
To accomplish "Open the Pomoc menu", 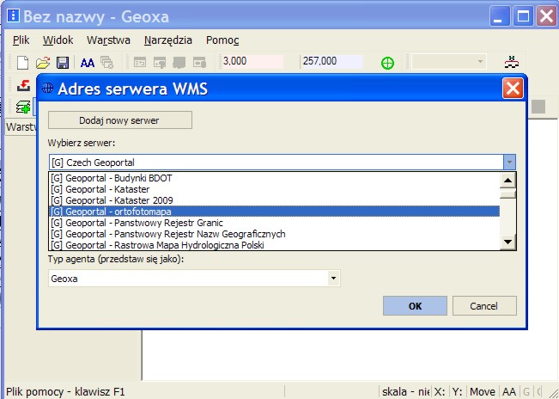I will [222, 40].
